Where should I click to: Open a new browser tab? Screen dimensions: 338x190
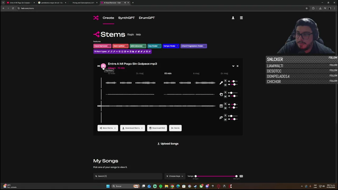point(133,3)
